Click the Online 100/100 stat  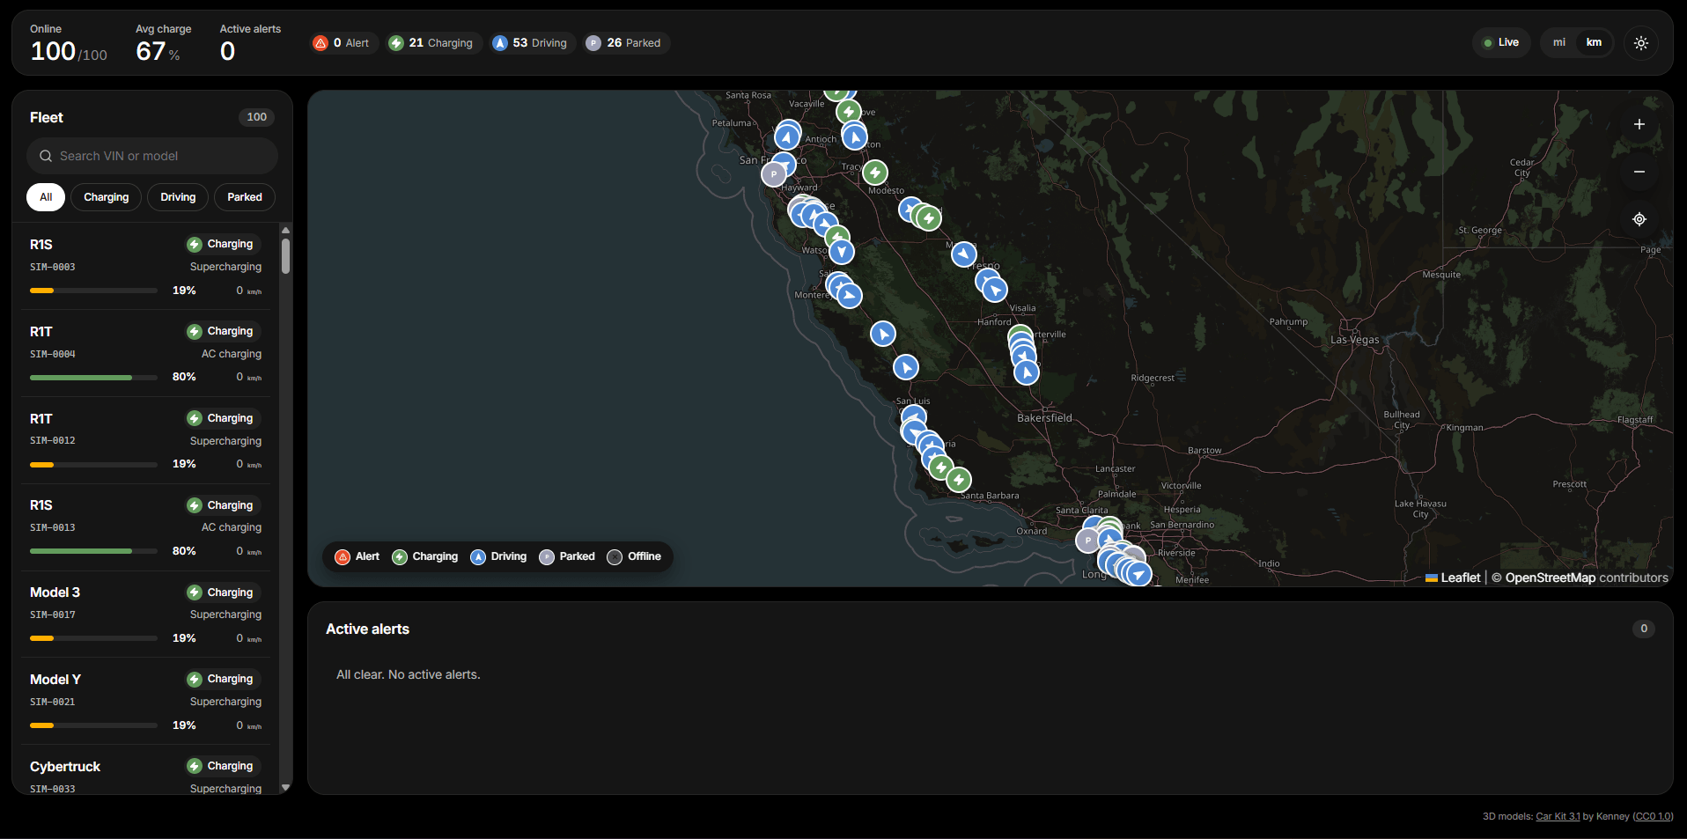tap(69, 43)
